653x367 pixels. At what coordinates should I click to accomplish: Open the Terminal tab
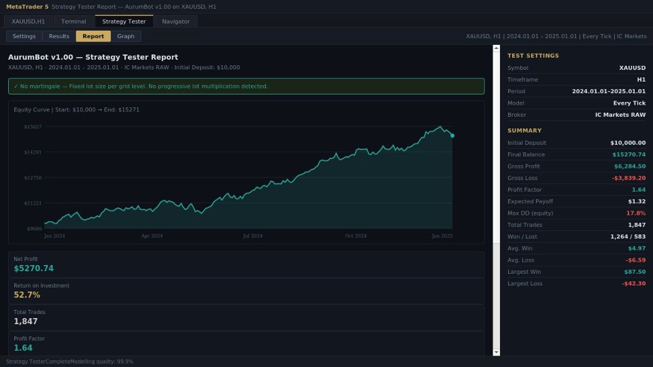click(x=73, y=22)
